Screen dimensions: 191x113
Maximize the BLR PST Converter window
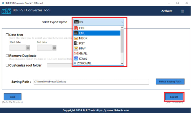pyautogui.click(x=177, y=3)
